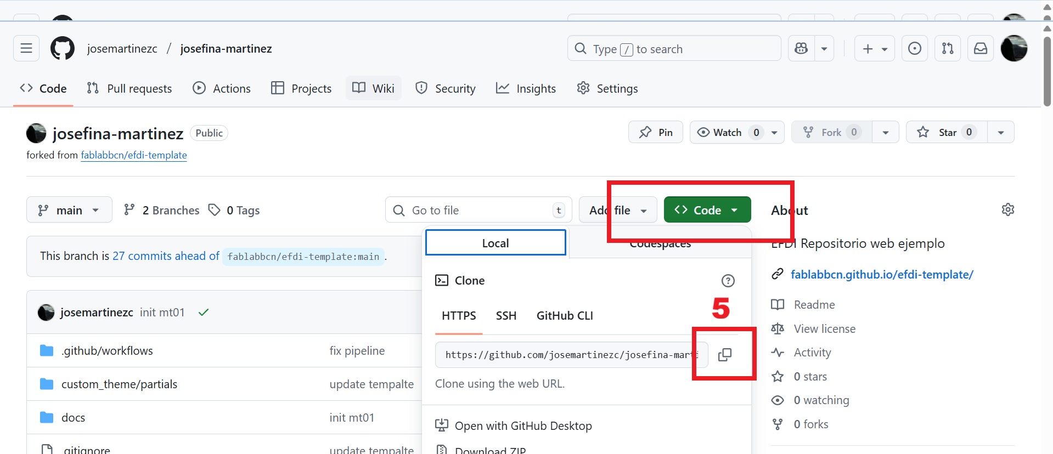
Task: Click the Go to file search field
Action: (478, 210)
